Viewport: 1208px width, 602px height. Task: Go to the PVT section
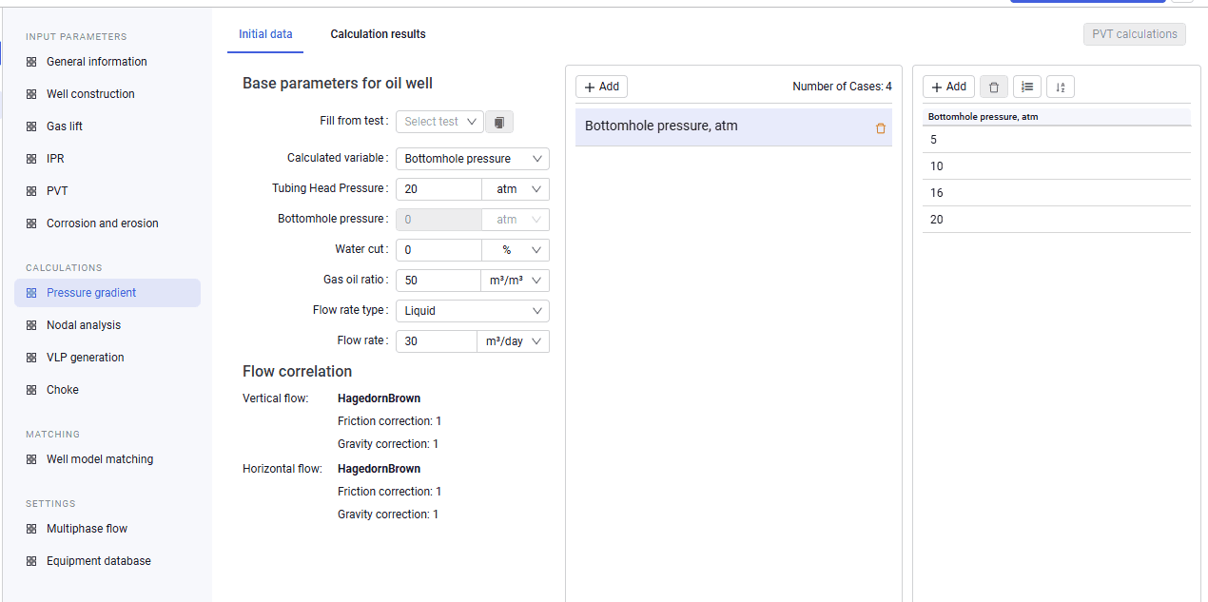pos(57,191)
